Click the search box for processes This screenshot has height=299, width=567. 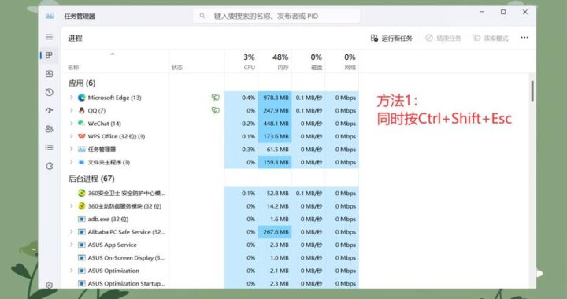(276, 16)
